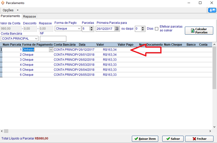Click the chat bubbles icon at top right

pos(212,10)
